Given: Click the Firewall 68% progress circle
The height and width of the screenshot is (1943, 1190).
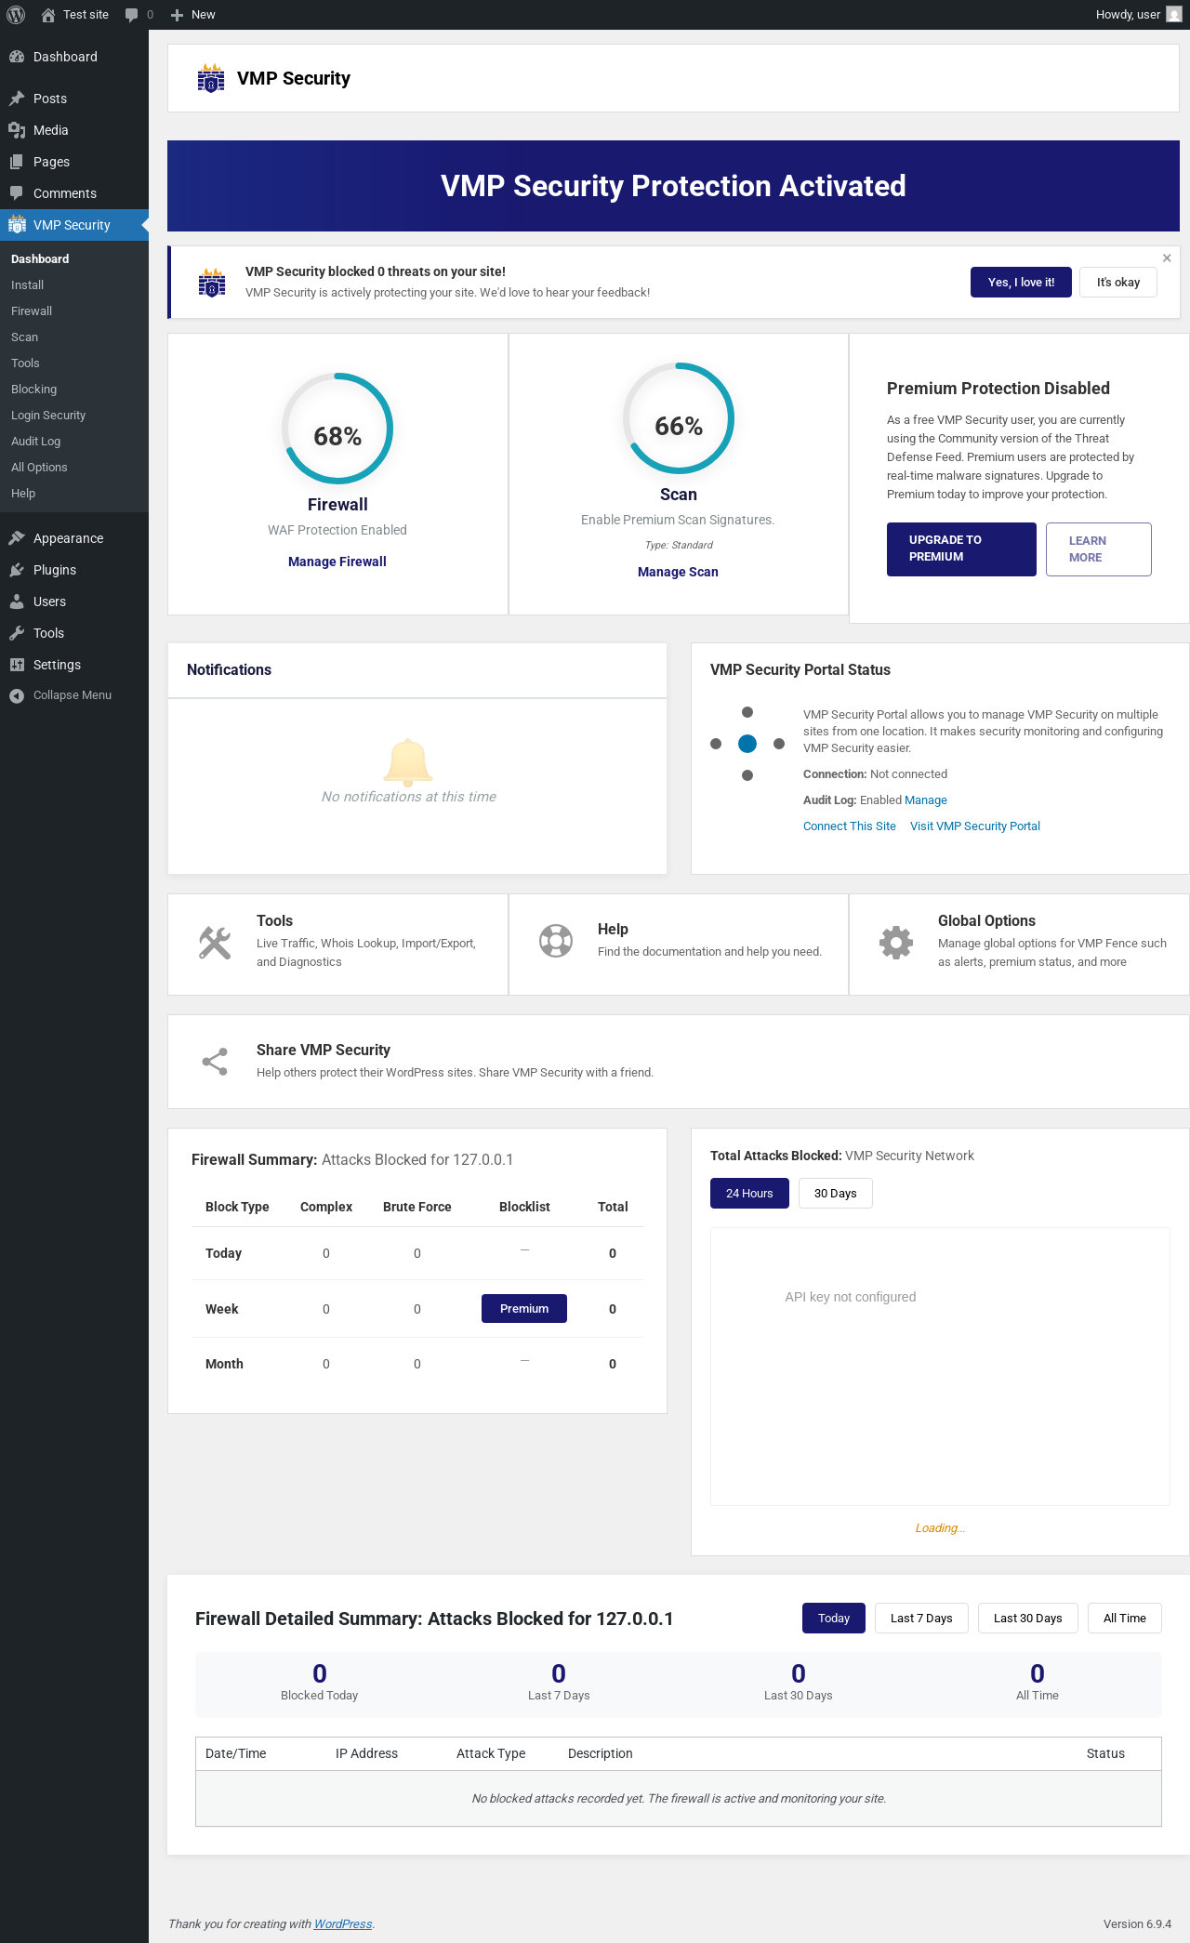Looking at the screenshot, I should point(337,429).
